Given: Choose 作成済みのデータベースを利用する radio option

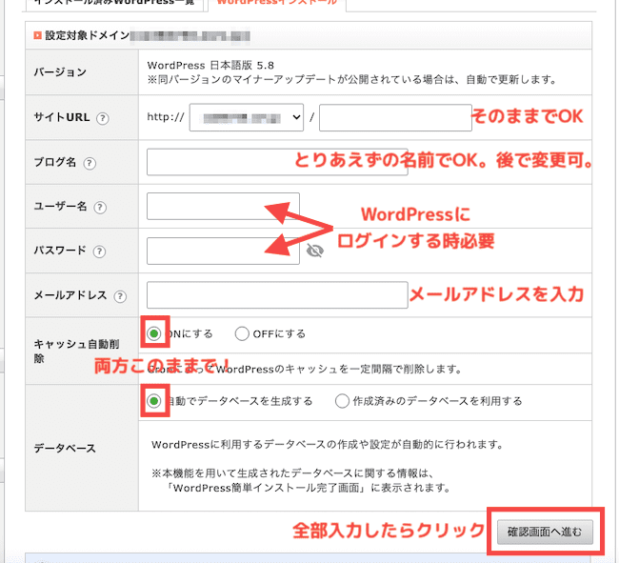Looking at the screenshot, I should (342, 401).
